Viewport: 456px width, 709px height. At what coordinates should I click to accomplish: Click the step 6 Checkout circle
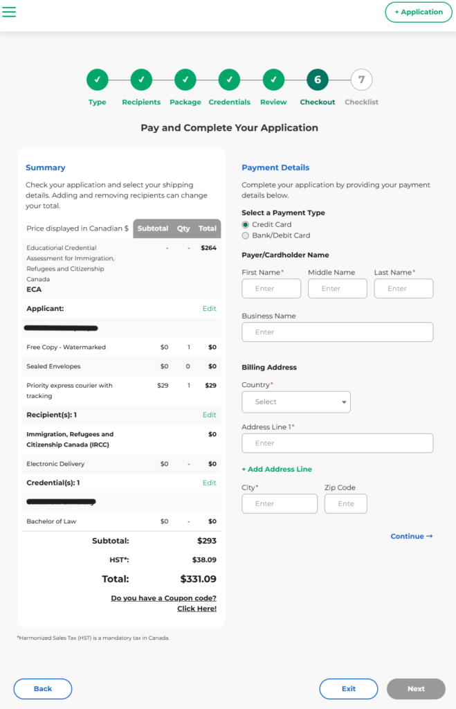(318, 80)
